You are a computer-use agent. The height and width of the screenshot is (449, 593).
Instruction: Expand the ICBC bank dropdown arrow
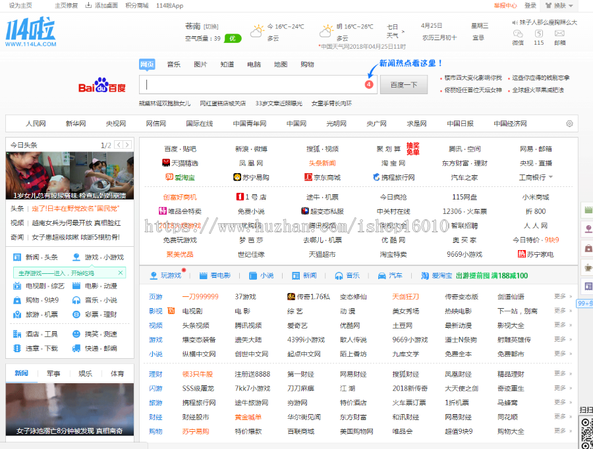tap(551, 177)
